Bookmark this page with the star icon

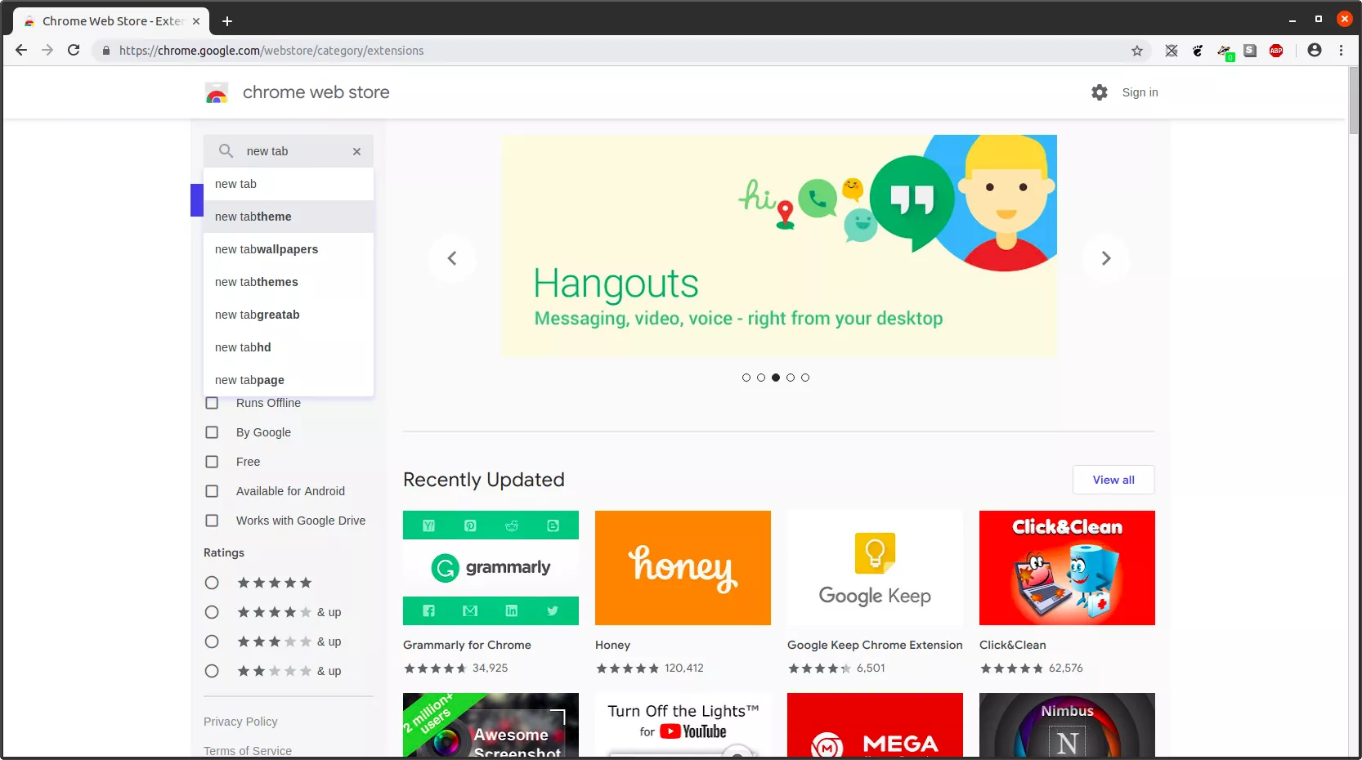click(x=1136, y=51)
